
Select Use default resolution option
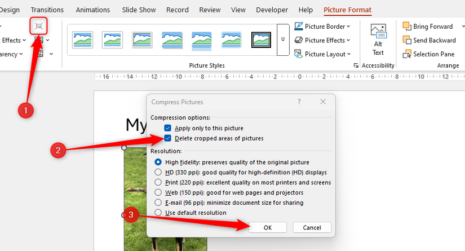[158, 213]
